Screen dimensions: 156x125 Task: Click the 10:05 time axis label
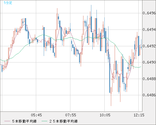(105, 115)
